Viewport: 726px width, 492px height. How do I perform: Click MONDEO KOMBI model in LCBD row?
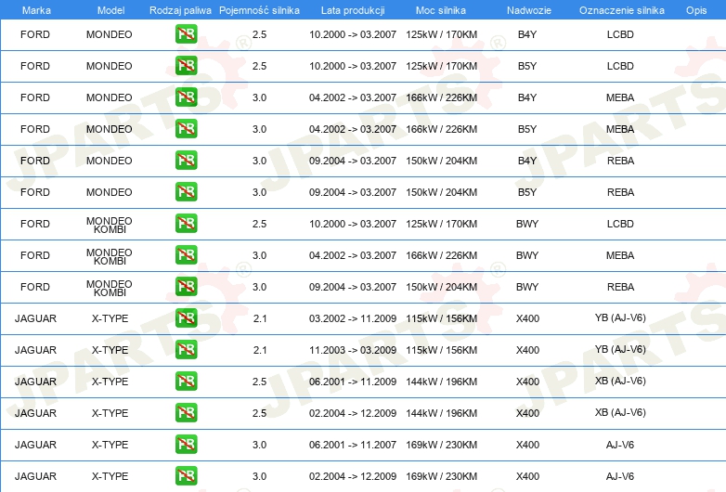pyautogui.click(x=110, y=225)
